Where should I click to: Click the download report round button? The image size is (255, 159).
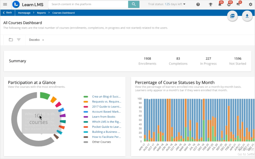coord(247,16)
